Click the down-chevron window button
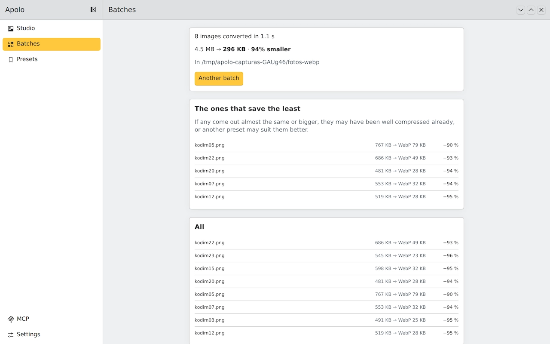550x344 pixels. coord(521,10)
